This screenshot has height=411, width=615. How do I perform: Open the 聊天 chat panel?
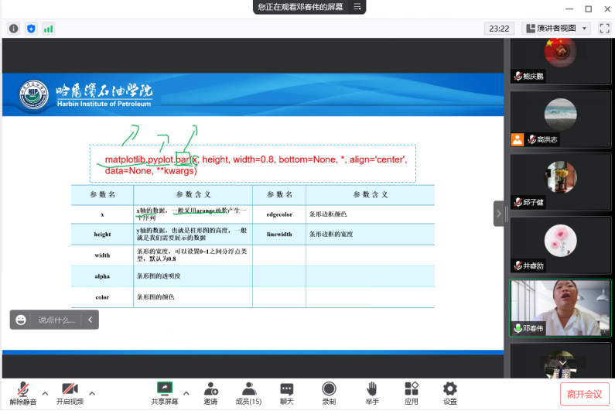click(x=287, y=392)
